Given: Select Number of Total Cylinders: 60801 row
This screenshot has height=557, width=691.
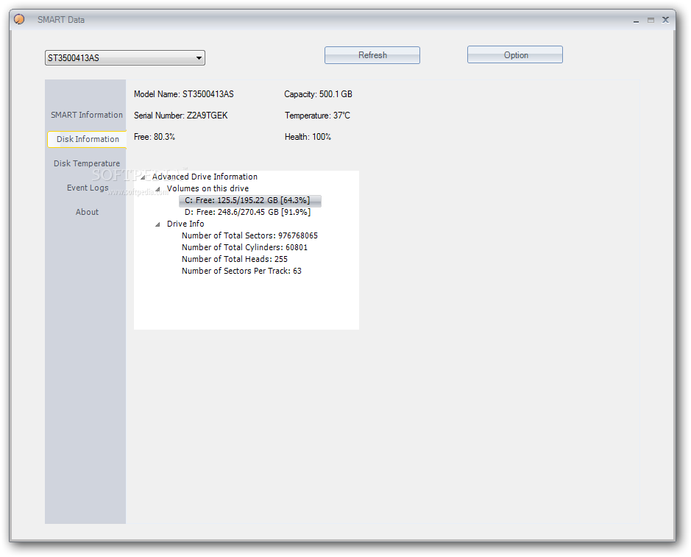Looking at the screenshot, I should pyautogui.click(x=244, y=248).
